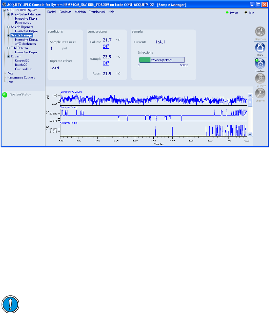Image resolution: width=269 pixels, height=314 pixels.
Task: Open Interactive Display under Sample Organizer
Action: pyautogui.click(x=27, y=31)
